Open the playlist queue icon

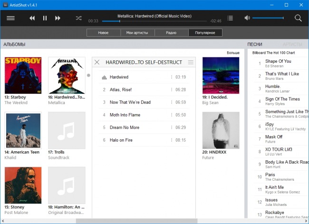click(230, 18)
